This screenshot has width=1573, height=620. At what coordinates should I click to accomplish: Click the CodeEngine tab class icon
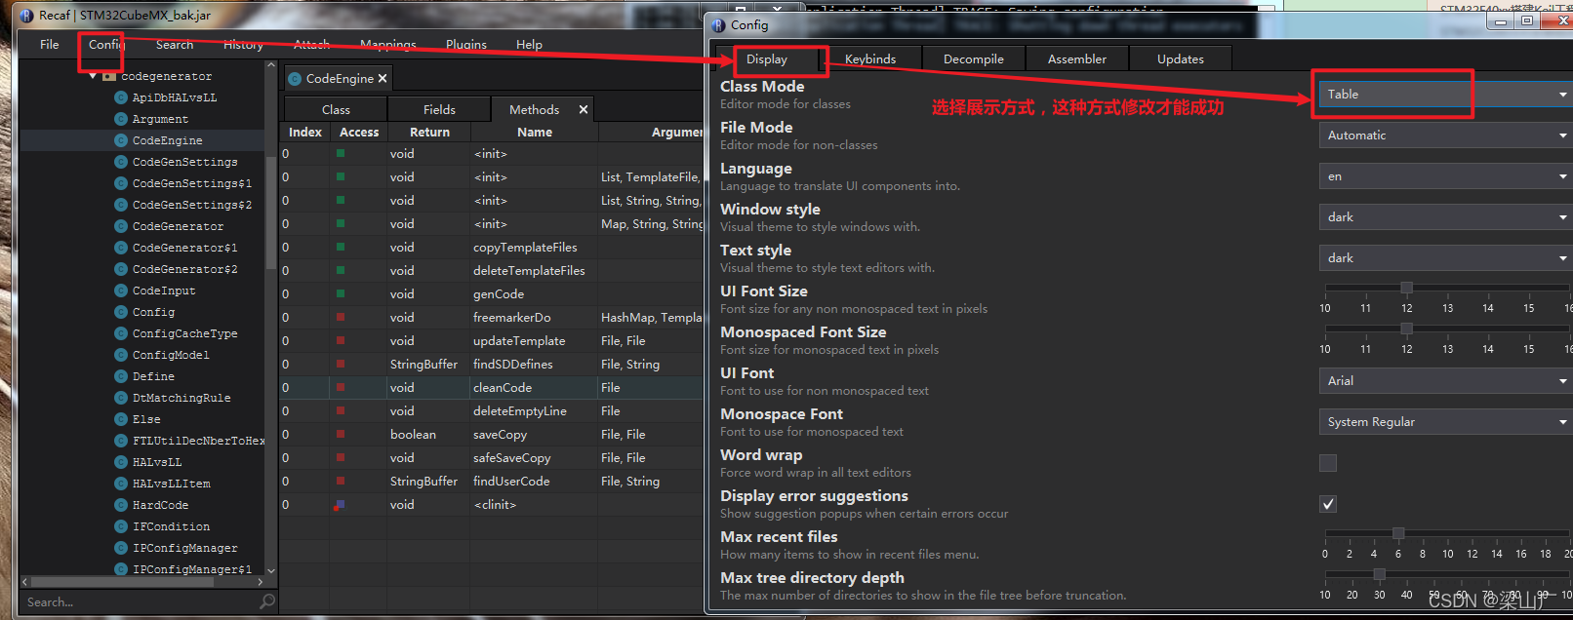click(x=295, y=79)
